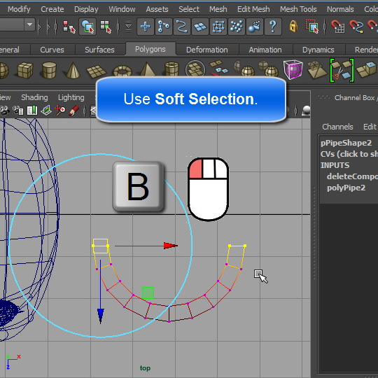378x378 pixels.
Task: Open the selection mask triangle menu icon
Action: (x=129, y=27)
